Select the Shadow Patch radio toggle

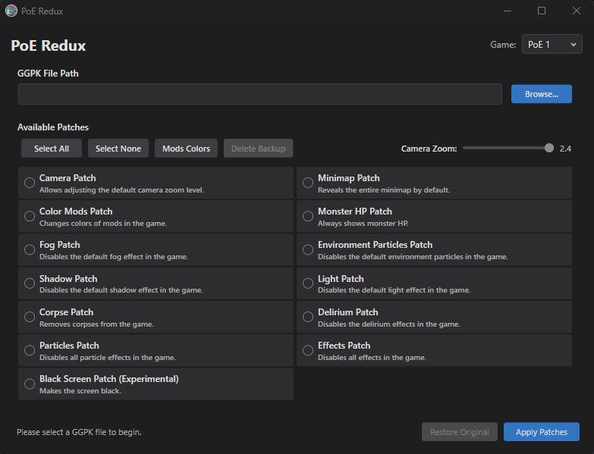tap(30, 283)
